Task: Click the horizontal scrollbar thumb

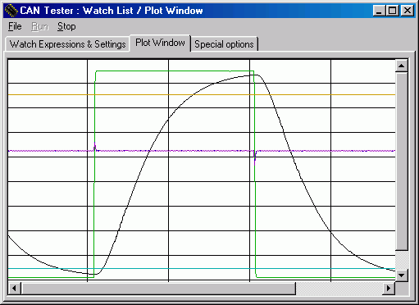Action: click(x=158, y=288)
